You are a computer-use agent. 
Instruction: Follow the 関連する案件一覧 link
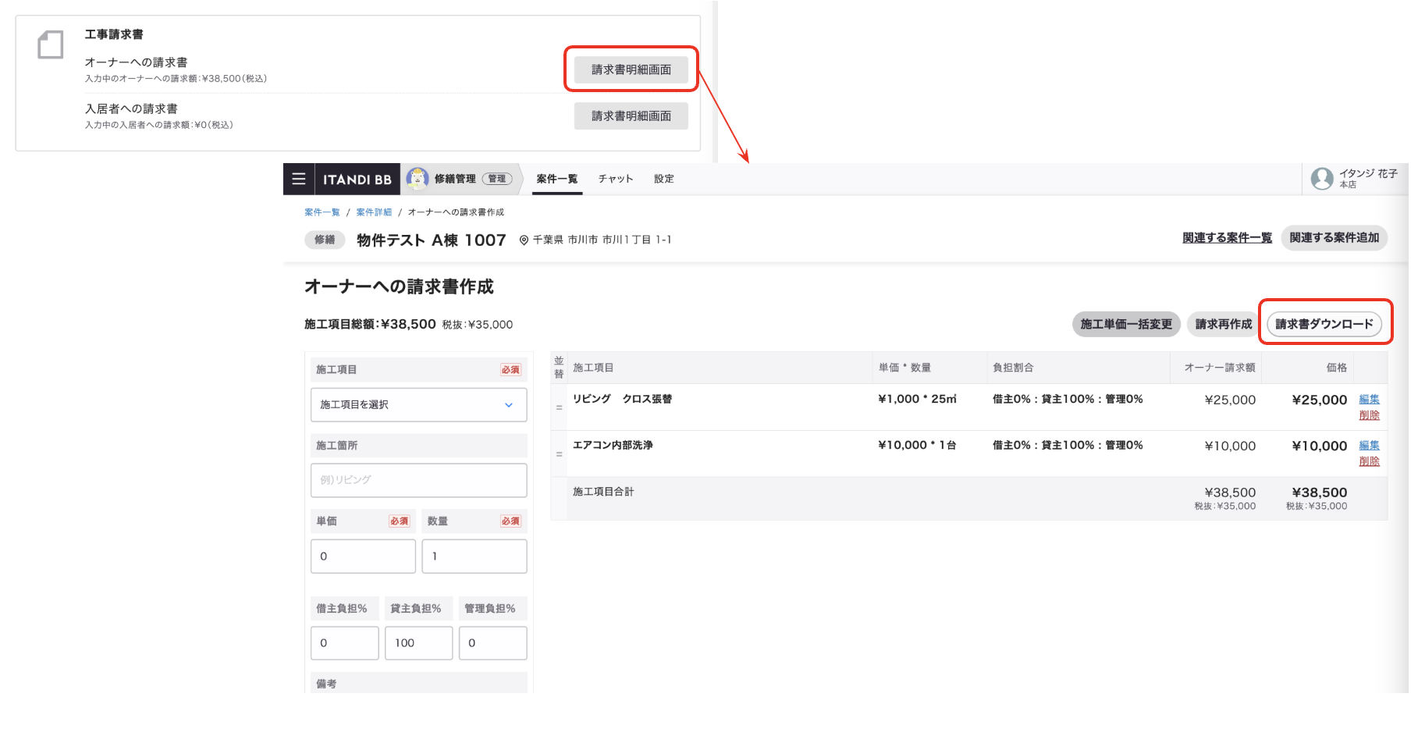tap(1227, 238)
